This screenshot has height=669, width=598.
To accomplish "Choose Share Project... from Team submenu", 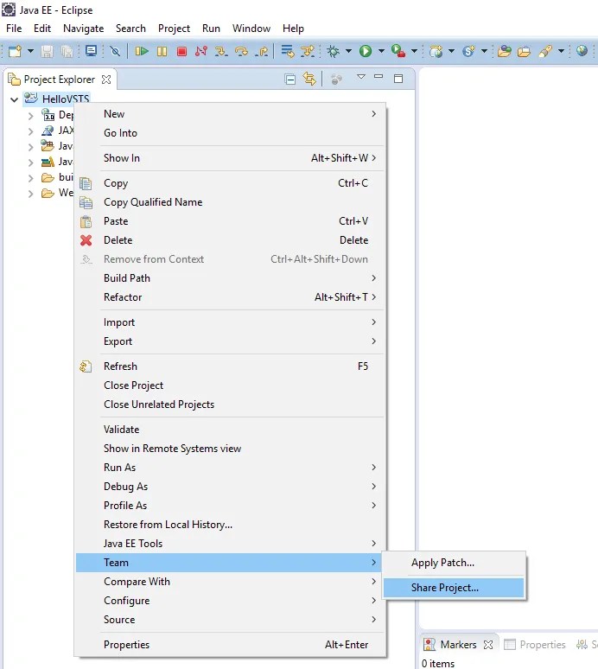I will (x=454, y=588).
